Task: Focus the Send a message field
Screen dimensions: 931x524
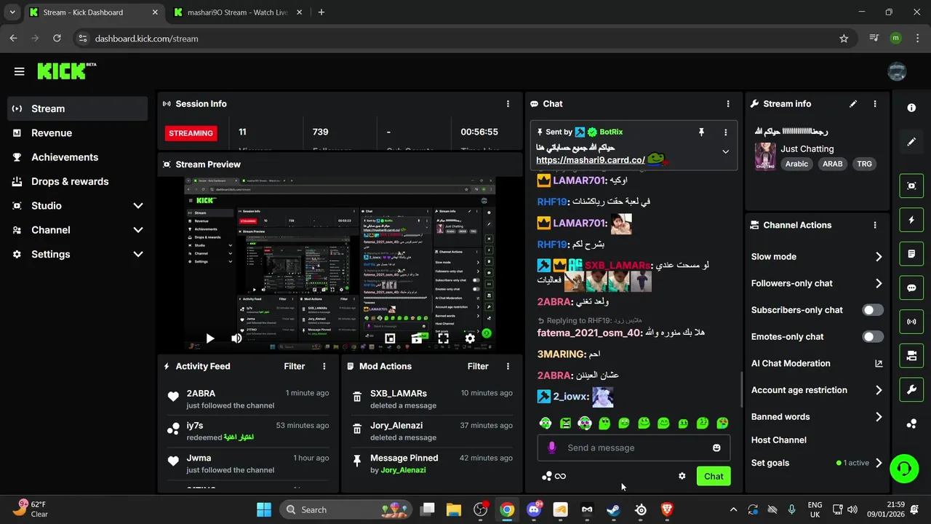Action: point(634,448)
